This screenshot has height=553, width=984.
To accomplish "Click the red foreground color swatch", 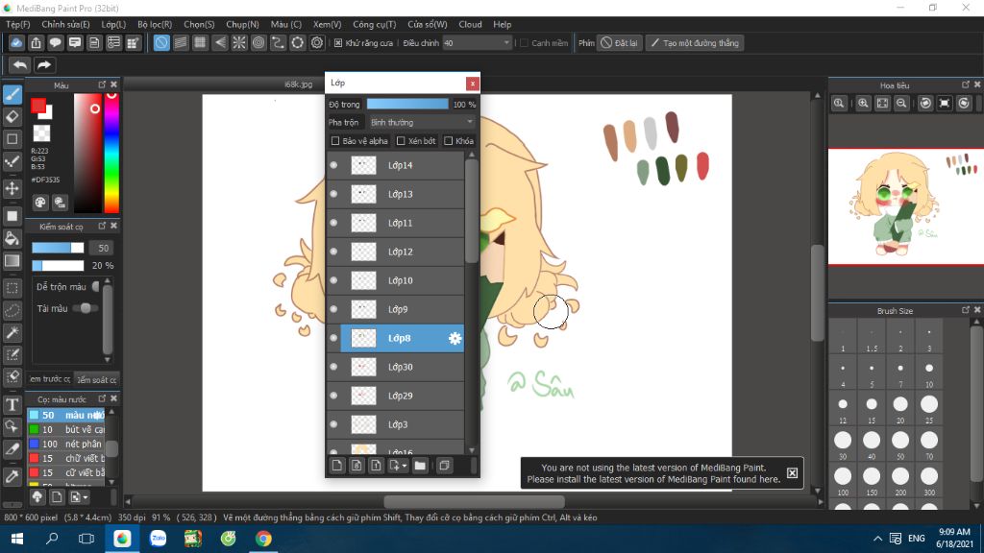I will pyautogui.click(x=38, y=106).
